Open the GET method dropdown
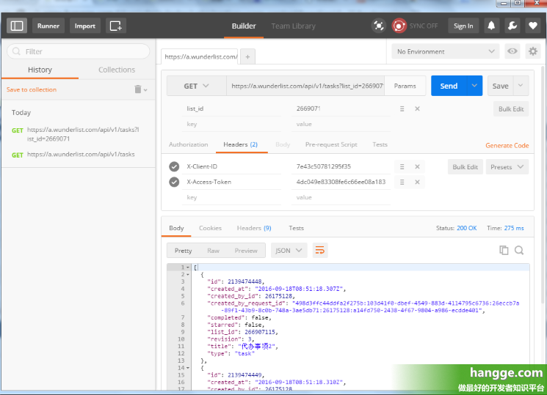547x395 pixels. pos(196,86)
